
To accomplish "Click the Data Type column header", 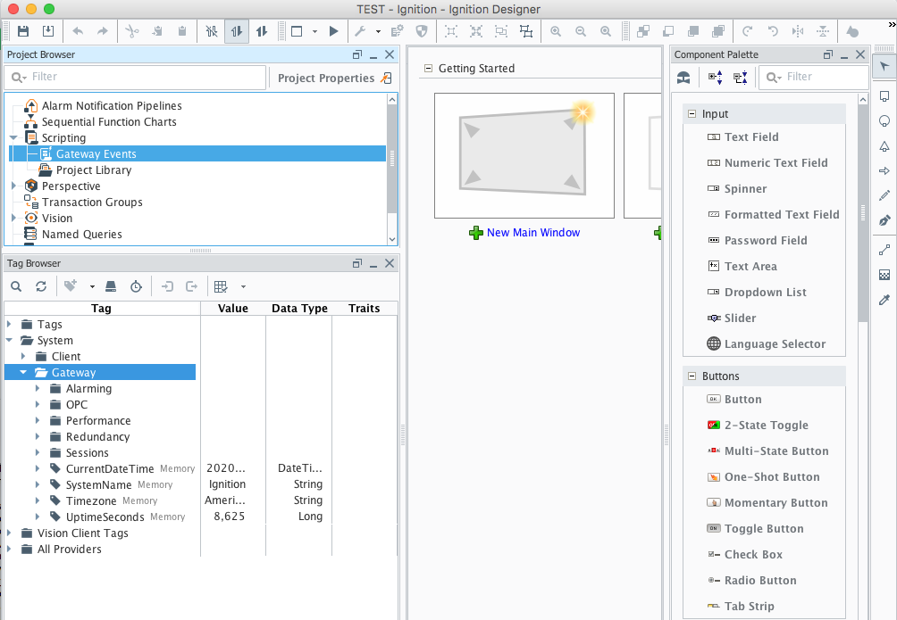I will 299,308.
